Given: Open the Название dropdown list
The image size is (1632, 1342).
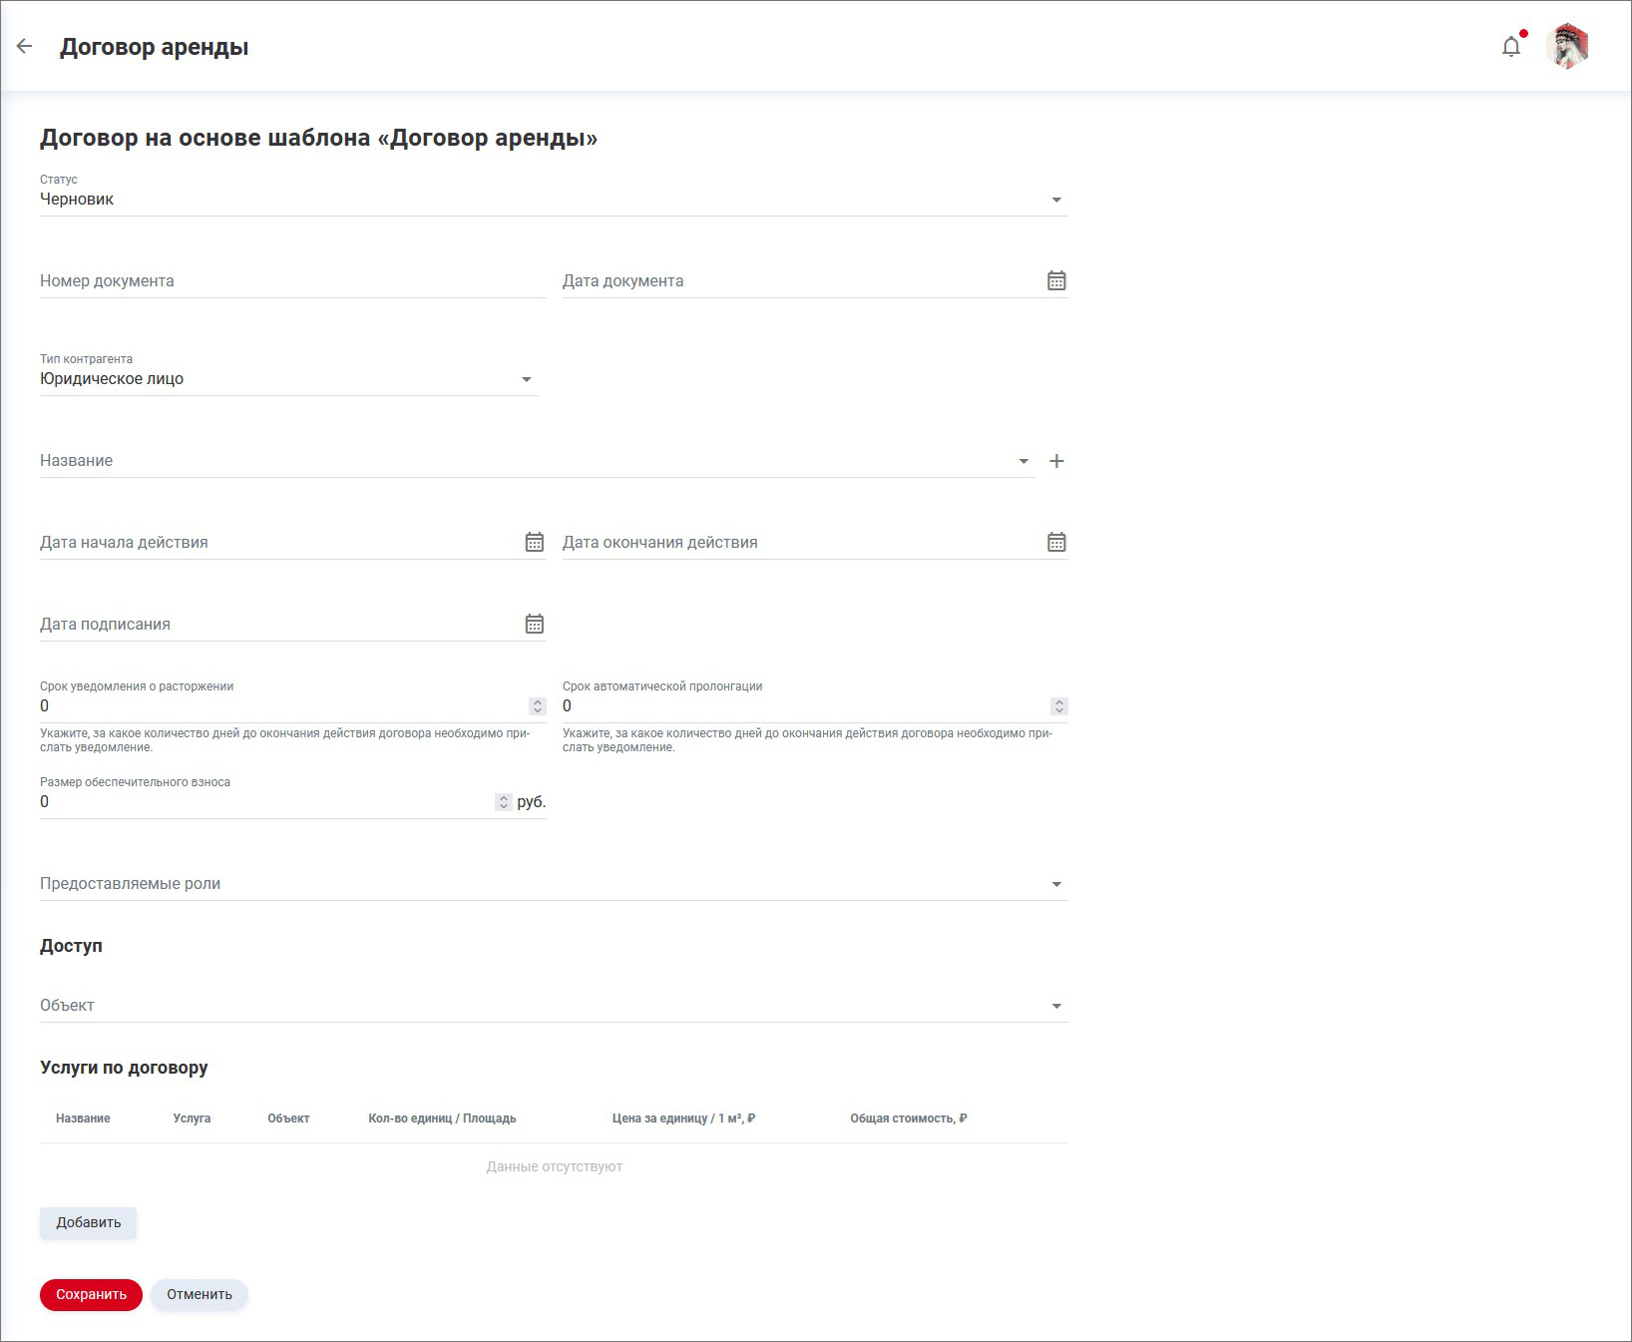Looking at the screenshot, I should pyautogui.click(x=1023, y=462).
